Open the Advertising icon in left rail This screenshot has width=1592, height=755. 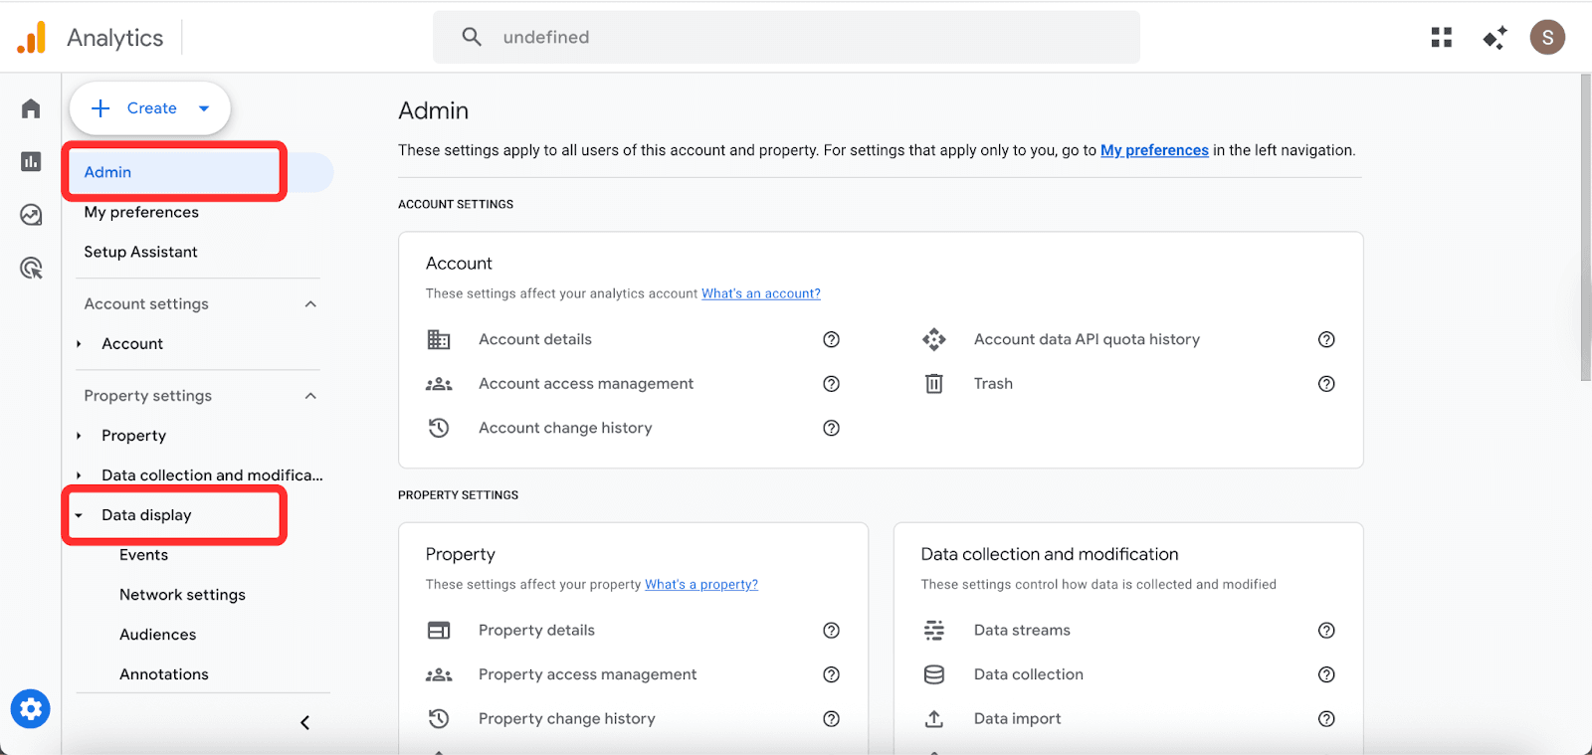31,268
